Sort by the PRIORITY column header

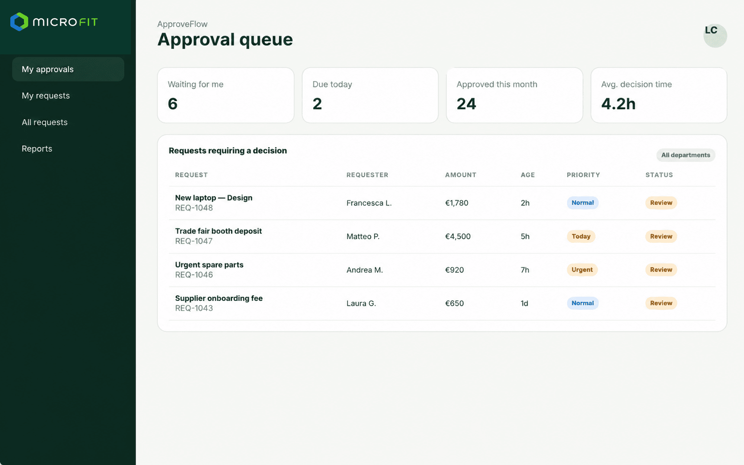(x=583, y=175)
